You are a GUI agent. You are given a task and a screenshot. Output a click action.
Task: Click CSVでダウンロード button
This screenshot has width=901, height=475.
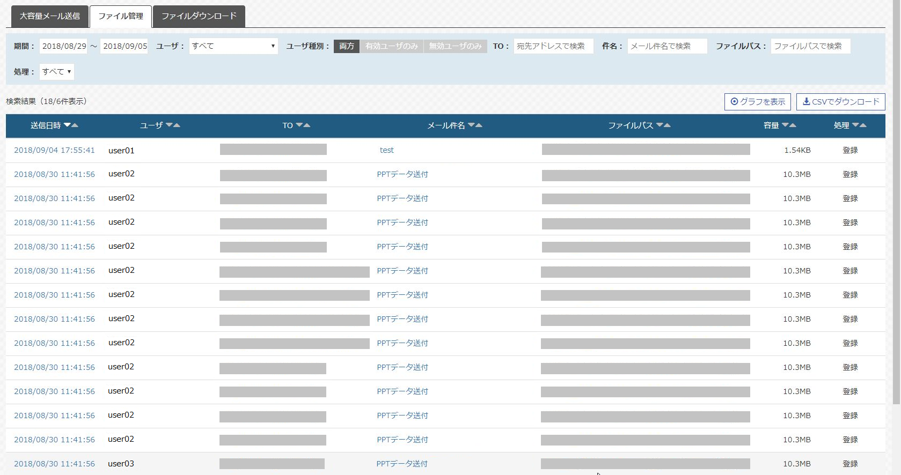pyautogui.click(x=841, y=102)
